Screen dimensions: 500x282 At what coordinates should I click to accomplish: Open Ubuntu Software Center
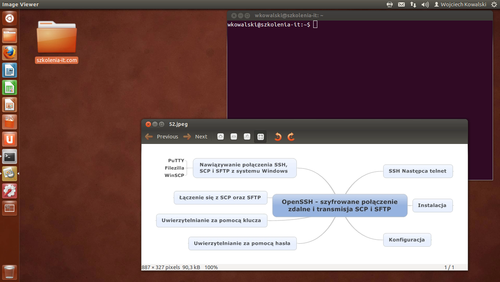tap(10, 122)
